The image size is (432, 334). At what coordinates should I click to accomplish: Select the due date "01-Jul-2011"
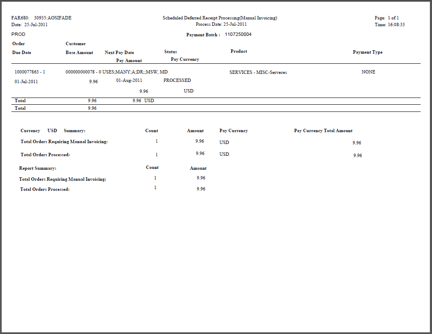point(26,82)
